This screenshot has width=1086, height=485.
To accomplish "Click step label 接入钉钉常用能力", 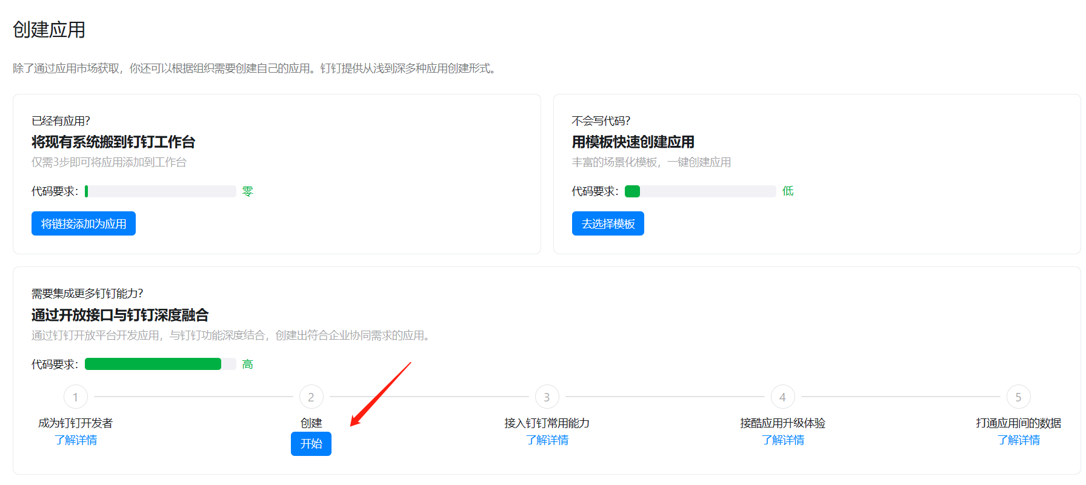I will (547, 423).
